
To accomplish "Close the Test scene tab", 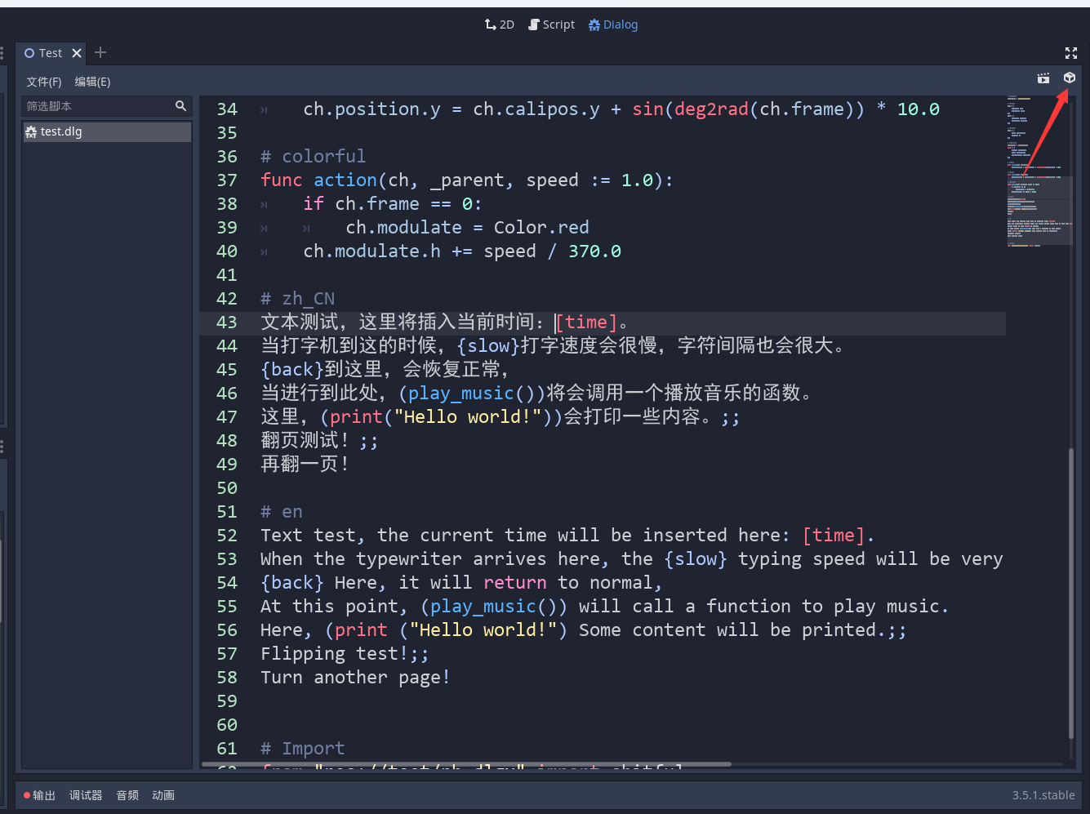I will [x=77, y=53].
